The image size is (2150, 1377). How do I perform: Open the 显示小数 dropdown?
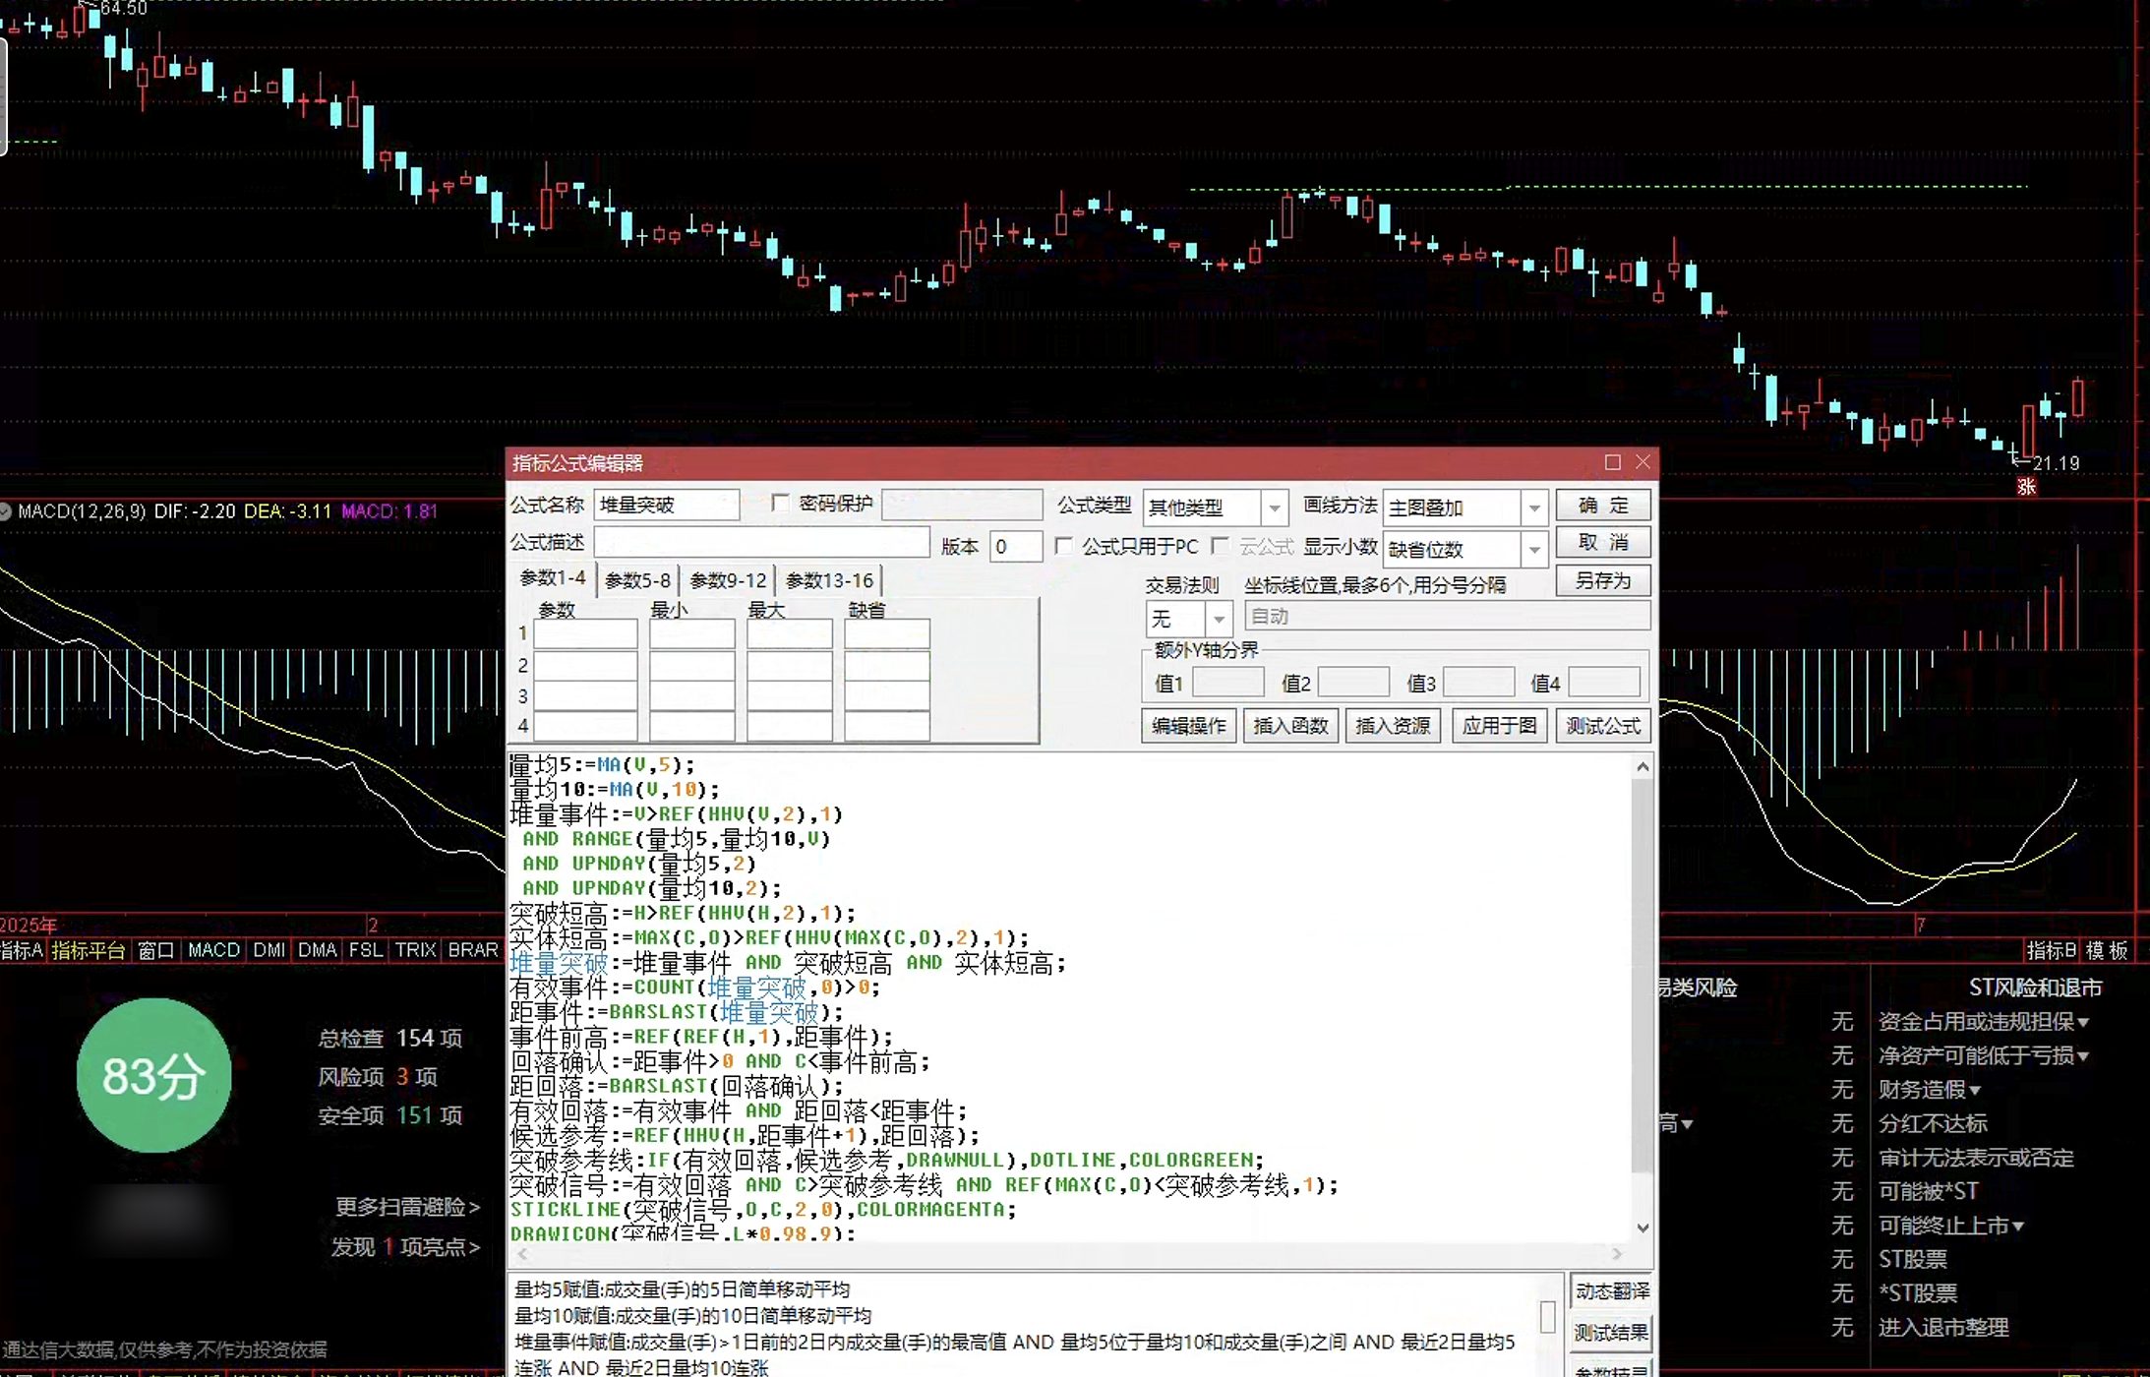(x=1533, y=550)
